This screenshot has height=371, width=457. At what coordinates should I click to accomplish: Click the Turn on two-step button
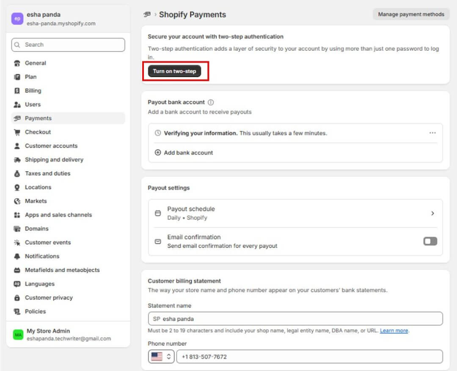point(175,71)
